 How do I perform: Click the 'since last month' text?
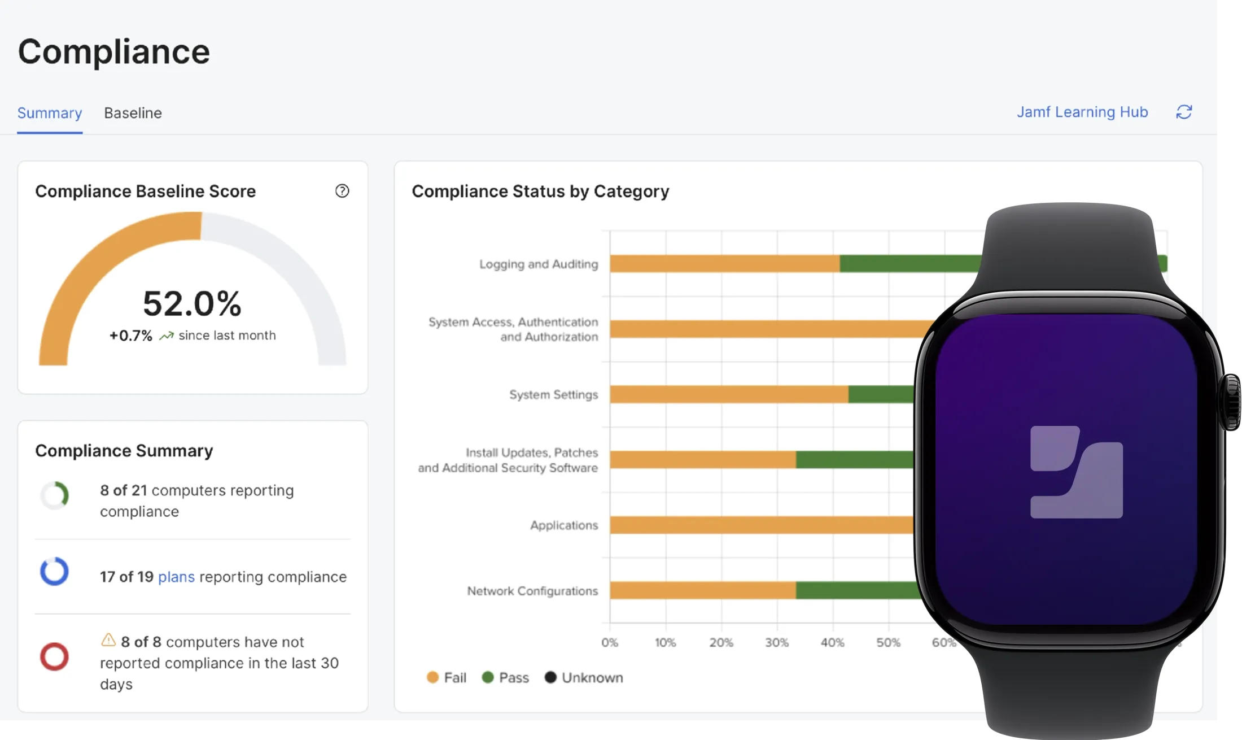click(227, 336)
